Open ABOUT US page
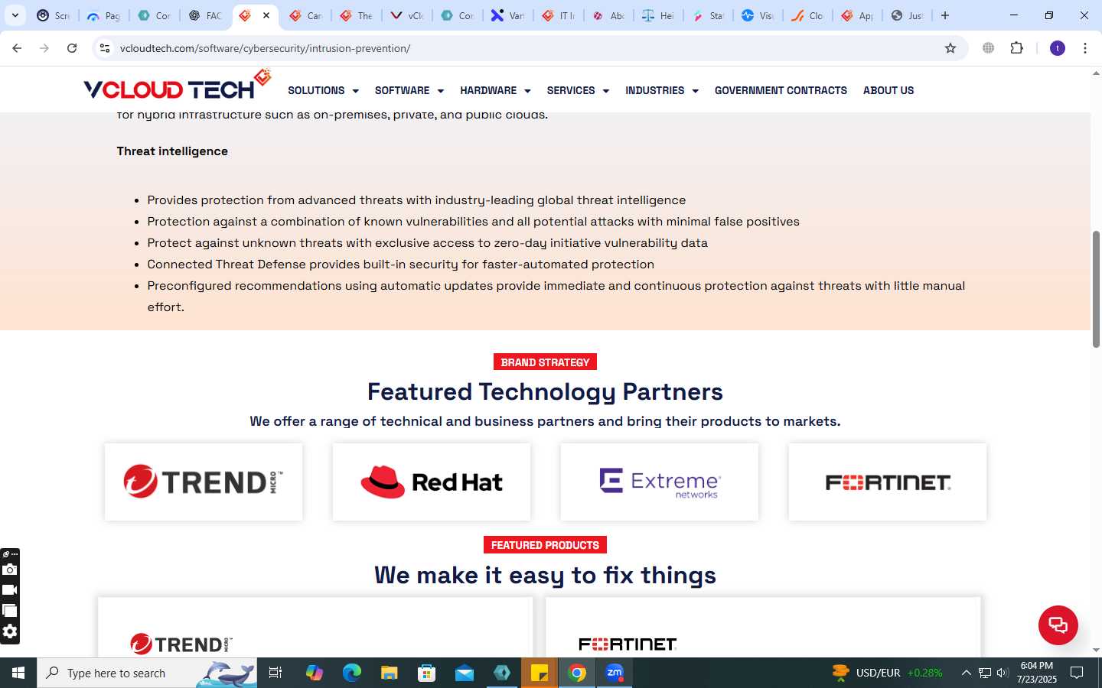 tap(888, 90)
